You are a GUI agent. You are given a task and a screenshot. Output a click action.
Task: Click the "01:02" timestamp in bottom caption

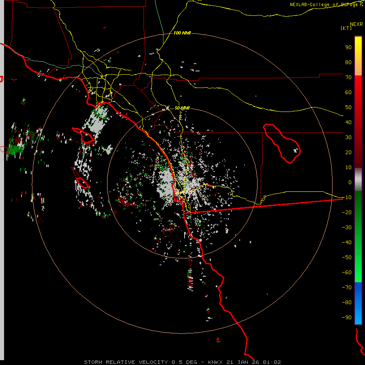tap(272, 362)
